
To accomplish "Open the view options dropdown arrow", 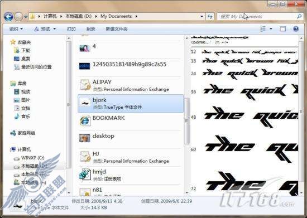I will click(271, 29).
